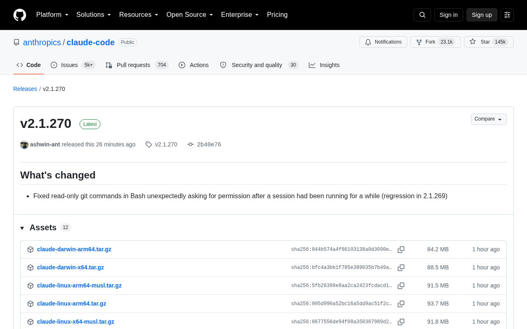Image resolution: width=527 pixels, height=329 pixels.
Task: Open the Pricing page
Action: point(277,15)
